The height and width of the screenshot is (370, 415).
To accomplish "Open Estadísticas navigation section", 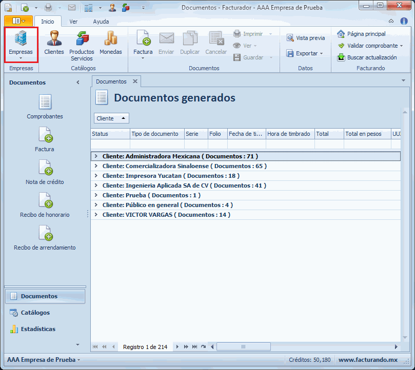I will 37,329.
